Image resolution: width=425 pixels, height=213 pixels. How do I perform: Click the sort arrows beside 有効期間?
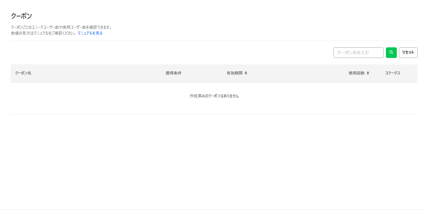[246, 73]
